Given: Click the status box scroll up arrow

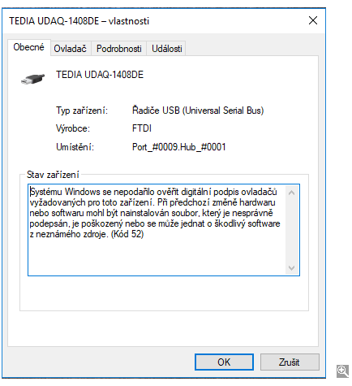Looking at the screenshot, I should pyautogui.click(x=291, y=193).
